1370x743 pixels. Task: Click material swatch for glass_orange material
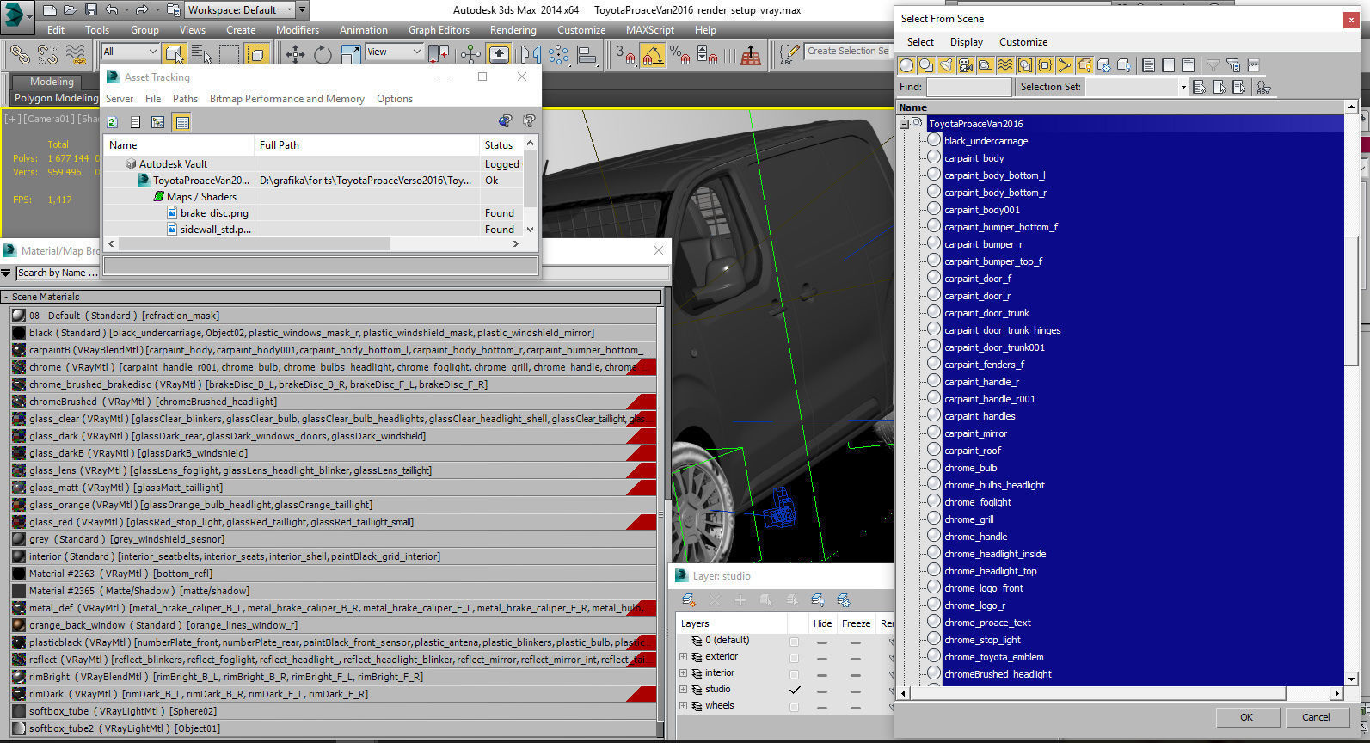click(x=19, y=505)
